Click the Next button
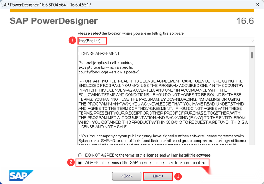Screen dimensions: 264x184 pos(158,176)
